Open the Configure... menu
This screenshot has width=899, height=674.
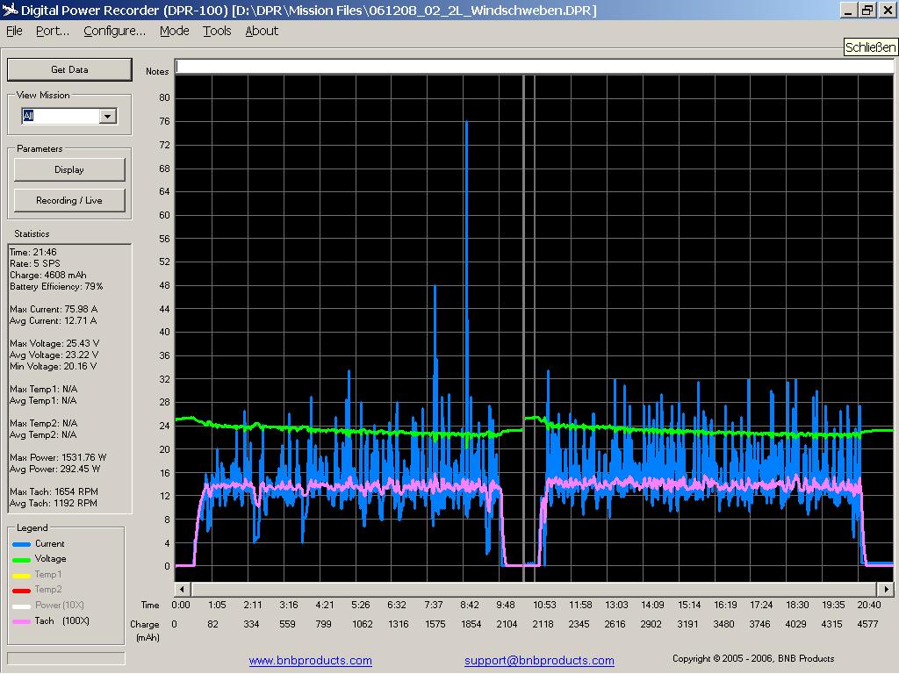115,31
